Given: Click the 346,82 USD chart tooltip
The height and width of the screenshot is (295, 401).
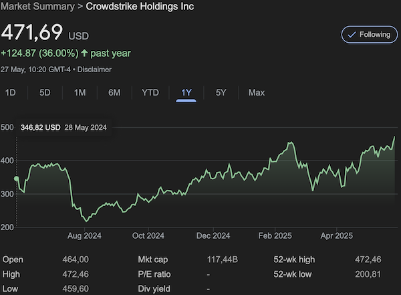Looking at the screenshot, I should pyautogui.click(x=63, y=128).
